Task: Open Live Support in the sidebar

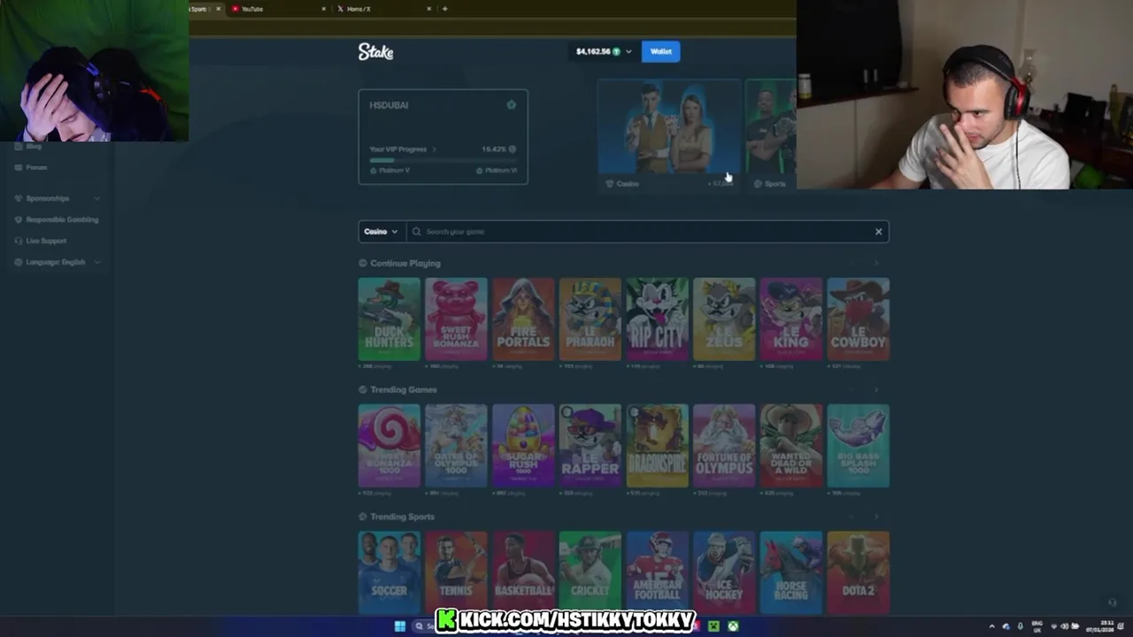Action: point(46,241)
